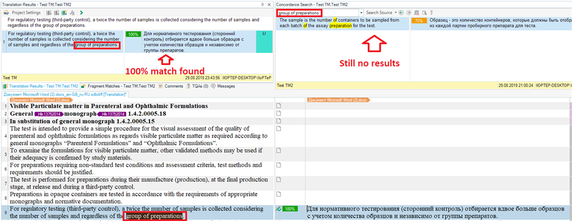
Task: Go to previous concordance result with the green back arrow
Action: tap(401, 13)
